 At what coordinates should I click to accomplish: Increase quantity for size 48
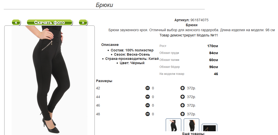pyautogui.click(x=182, y=114)
